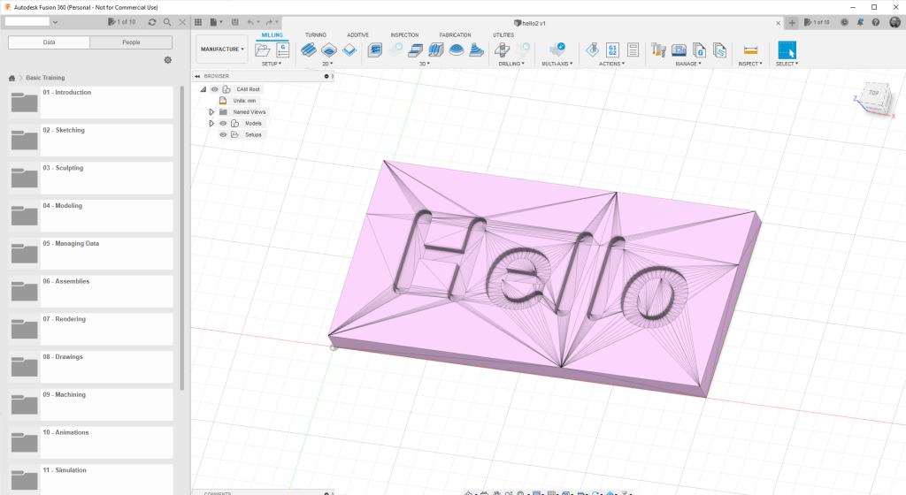Open the Post Library icon
The height and width of the screenshot is (495, 906).
pos(699,50)
